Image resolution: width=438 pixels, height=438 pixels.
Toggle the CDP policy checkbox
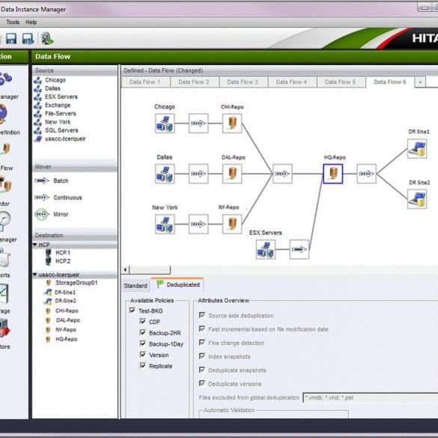pos(143,321)
